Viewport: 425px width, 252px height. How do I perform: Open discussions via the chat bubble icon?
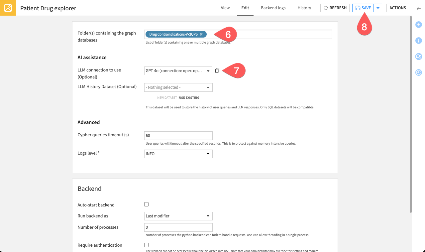click(x=418, y=57)
